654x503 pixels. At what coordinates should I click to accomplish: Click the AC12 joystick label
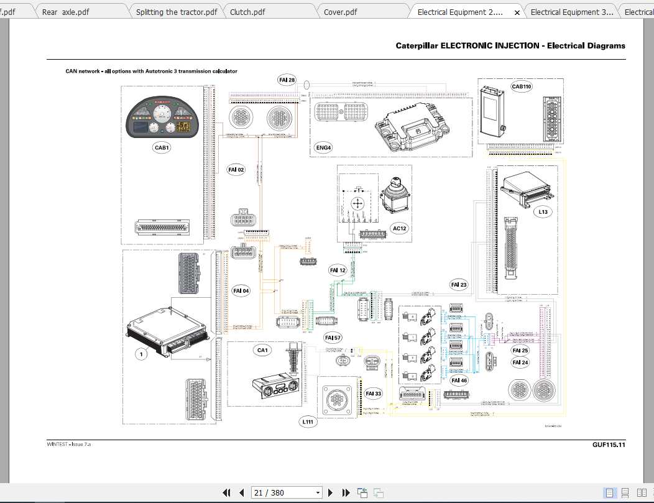tap(399, 229)
